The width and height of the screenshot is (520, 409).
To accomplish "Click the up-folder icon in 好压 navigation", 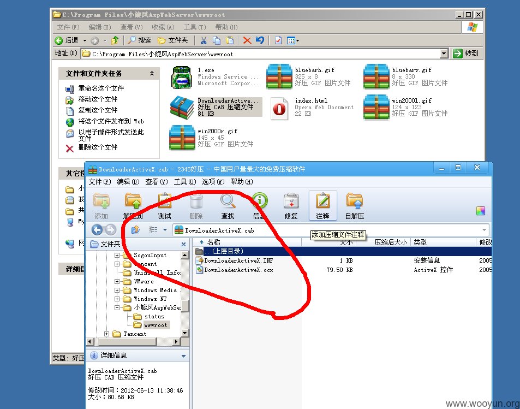I will click(135, 230).
